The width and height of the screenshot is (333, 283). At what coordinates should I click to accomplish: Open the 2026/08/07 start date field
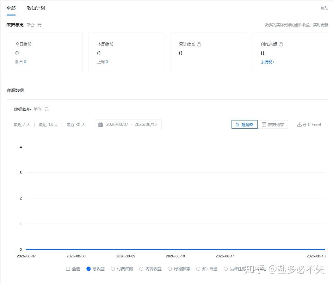pyautogui.click(x=117, y=124)
